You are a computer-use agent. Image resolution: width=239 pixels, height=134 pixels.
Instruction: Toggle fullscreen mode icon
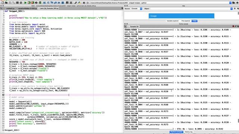click(x=71, y=3)
